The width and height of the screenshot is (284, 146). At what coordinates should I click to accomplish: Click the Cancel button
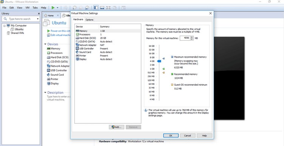188,135
